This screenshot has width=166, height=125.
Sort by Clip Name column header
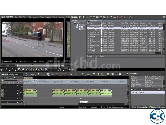pos(93,23)
